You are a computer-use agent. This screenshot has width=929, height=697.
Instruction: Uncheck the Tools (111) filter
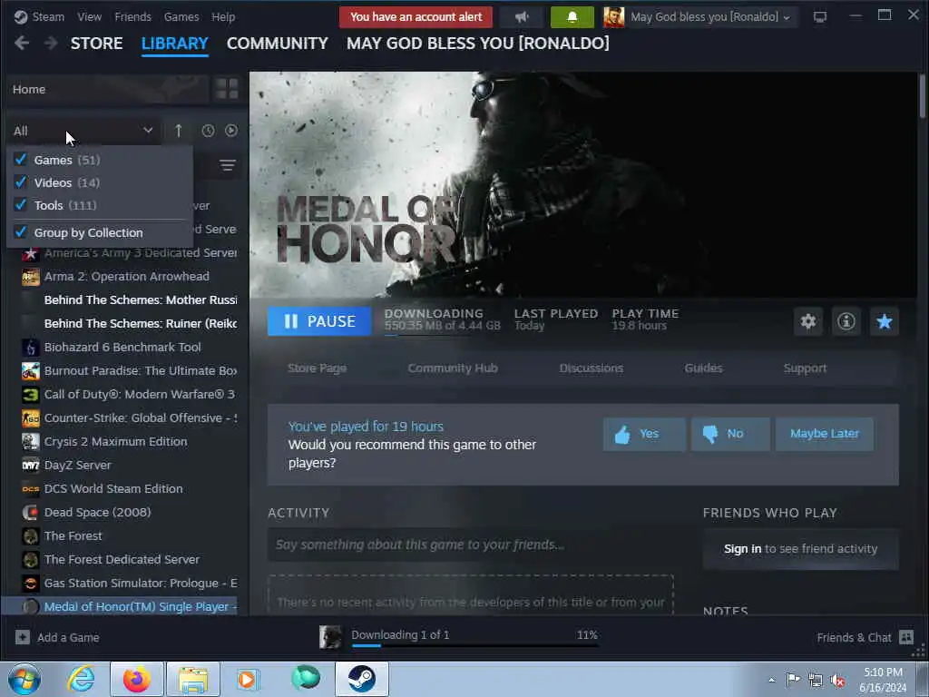coord(21,204)
